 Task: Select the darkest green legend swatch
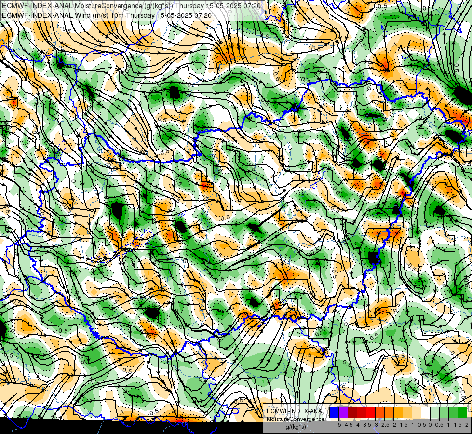tap(462, 412)
